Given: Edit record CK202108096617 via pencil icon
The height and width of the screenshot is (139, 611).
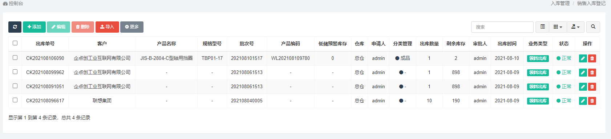Looking at the screenshot, I should 583,101.
